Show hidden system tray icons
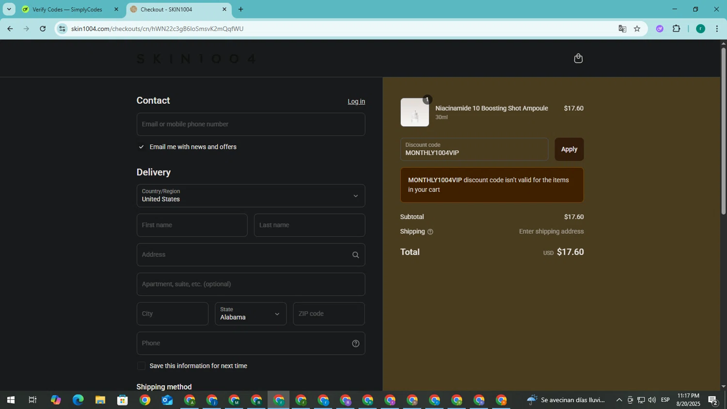 pos(619,400)
